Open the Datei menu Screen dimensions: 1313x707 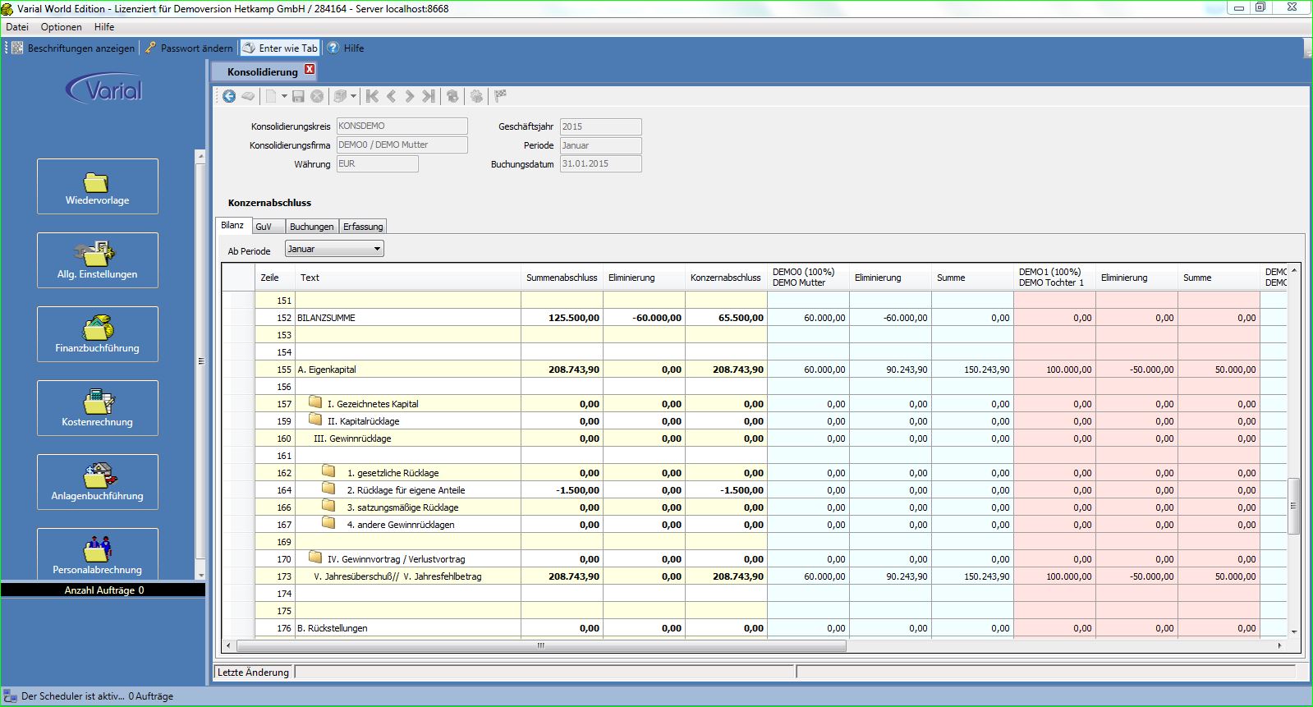17,27
